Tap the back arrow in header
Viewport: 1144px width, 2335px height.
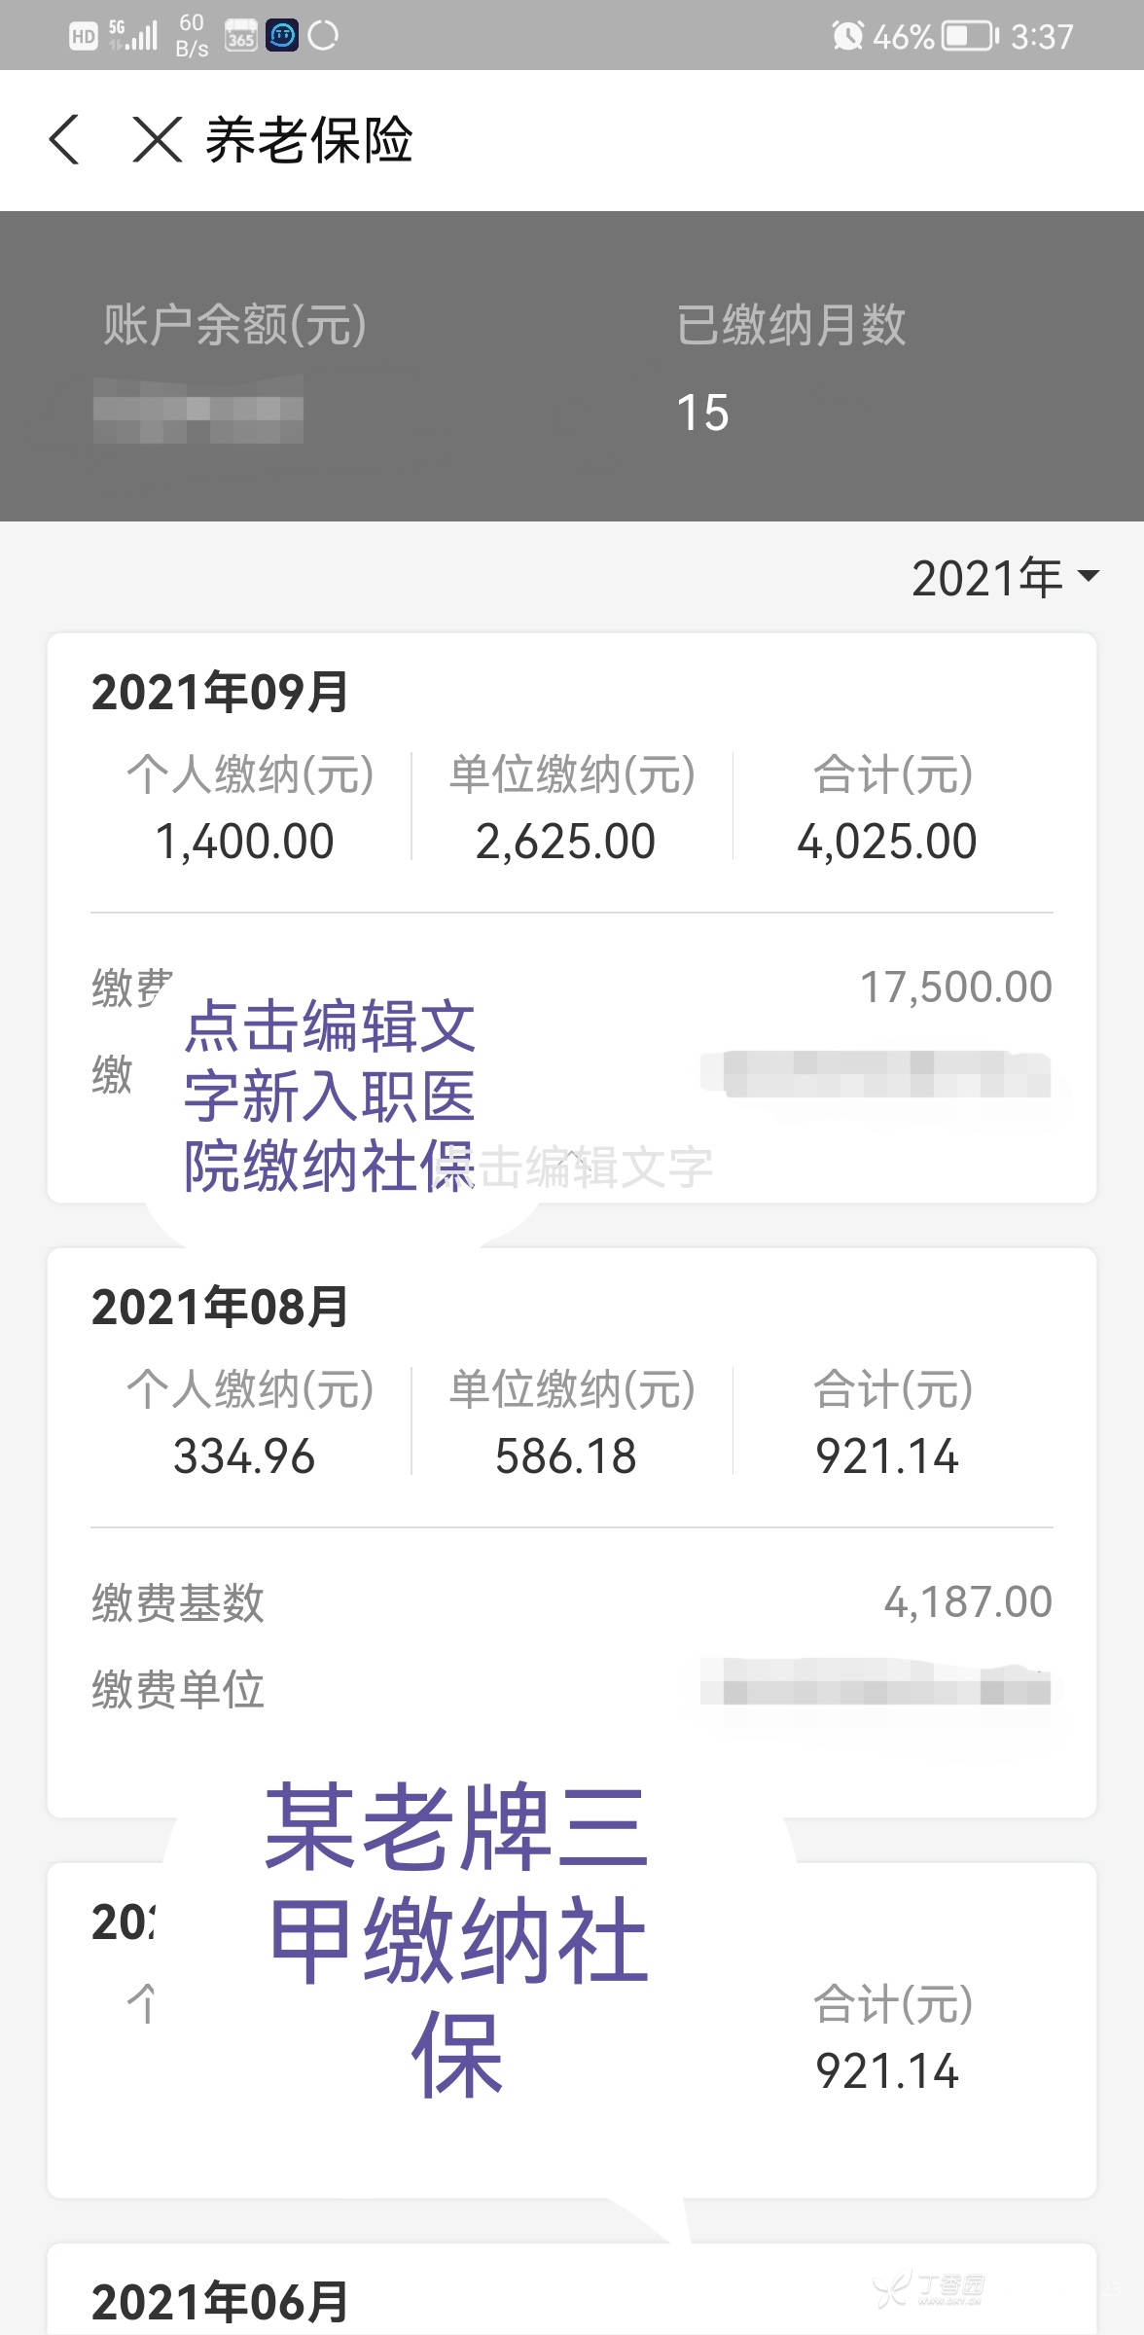[x=64, y=139]
